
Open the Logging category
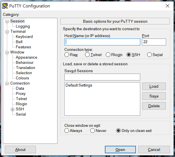click(23, 26)
